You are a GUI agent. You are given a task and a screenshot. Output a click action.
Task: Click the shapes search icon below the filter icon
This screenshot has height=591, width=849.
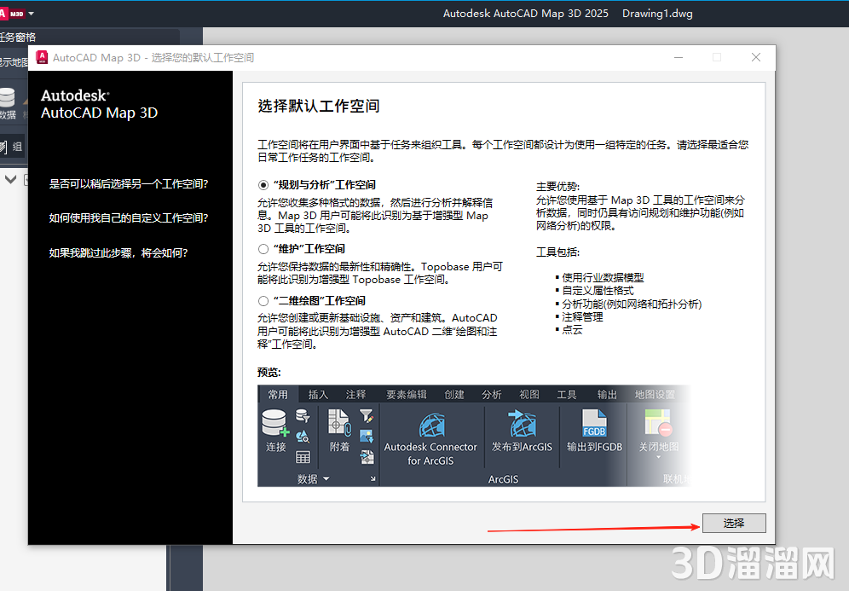point(303,436)
